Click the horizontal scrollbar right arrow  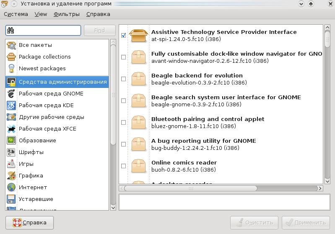(x=320, y=188)
